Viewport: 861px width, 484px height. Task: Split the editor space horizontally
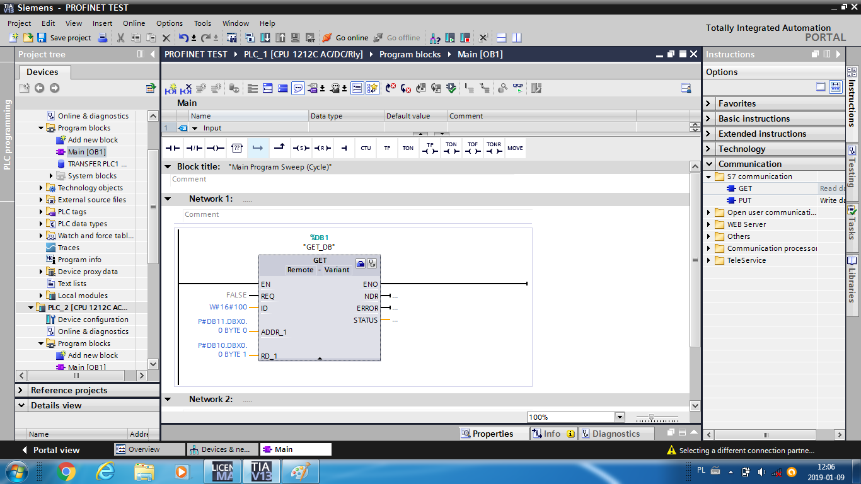[502, 38]
